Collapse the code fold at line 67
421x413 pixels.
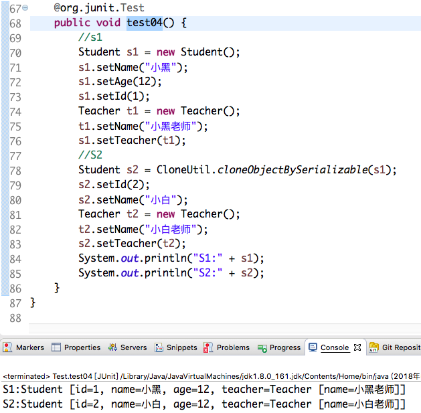click(x=25, y=9)
